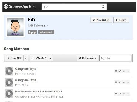Screen dimensions: 137x102
Task: Share Gangnam Style from PSY 6 Part 1
Action: click(124, 71)
